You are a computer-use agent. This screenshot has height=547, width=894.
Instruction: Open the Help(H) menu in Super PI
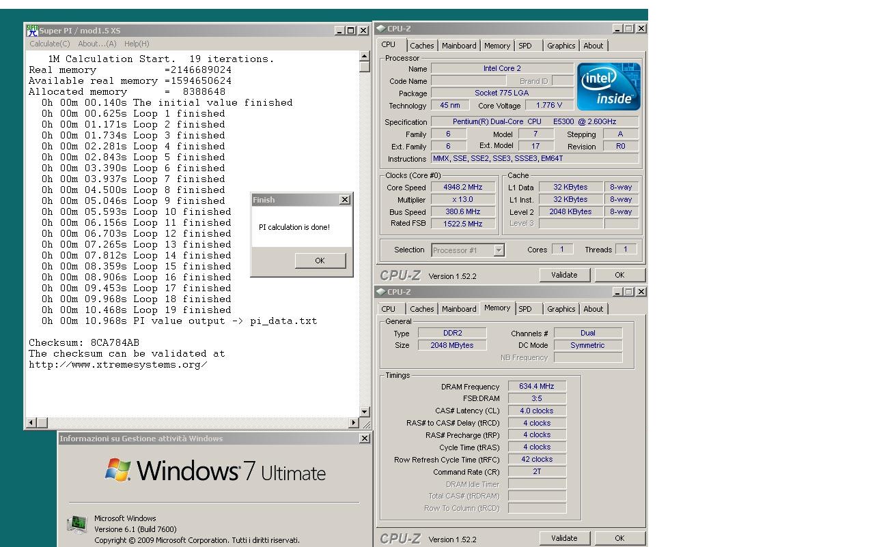click(137, 44)
